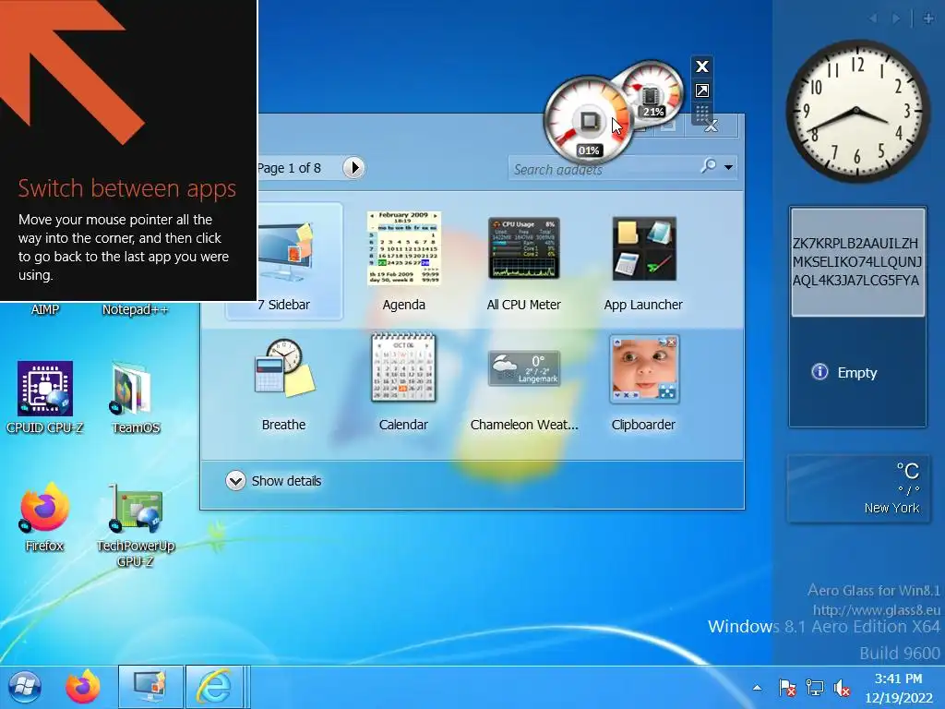
Task: Select the Agenda gadget thumbnail
Action: point(404,247)
